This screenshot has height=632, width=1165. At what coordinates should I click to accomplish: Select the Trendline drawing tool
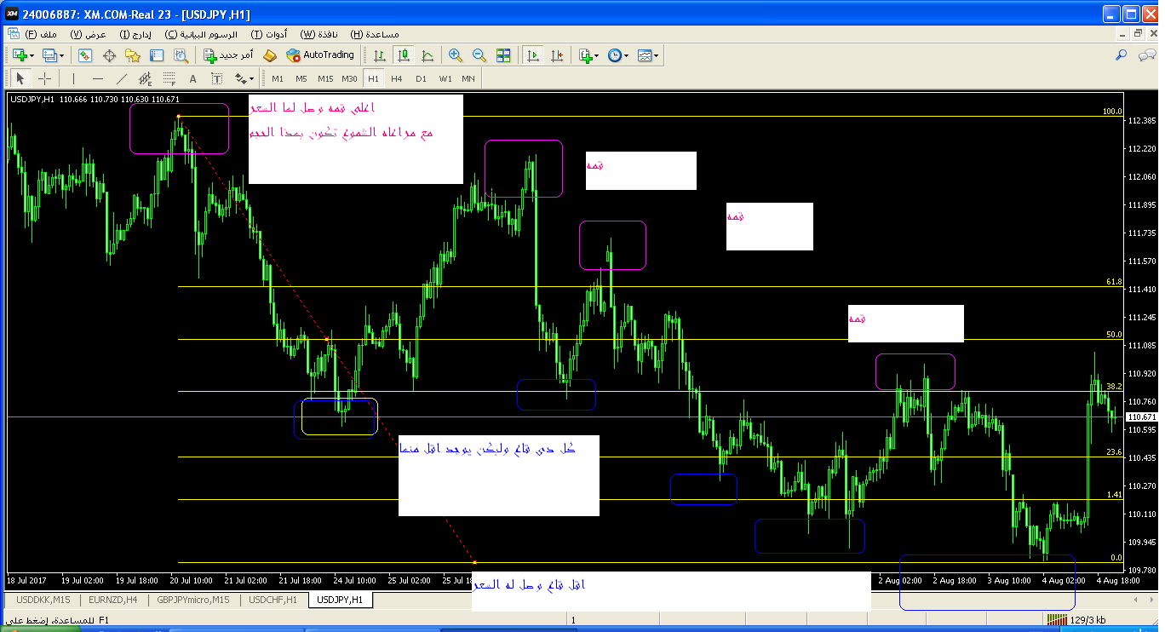pyautogui.click(x=121, y=78)
